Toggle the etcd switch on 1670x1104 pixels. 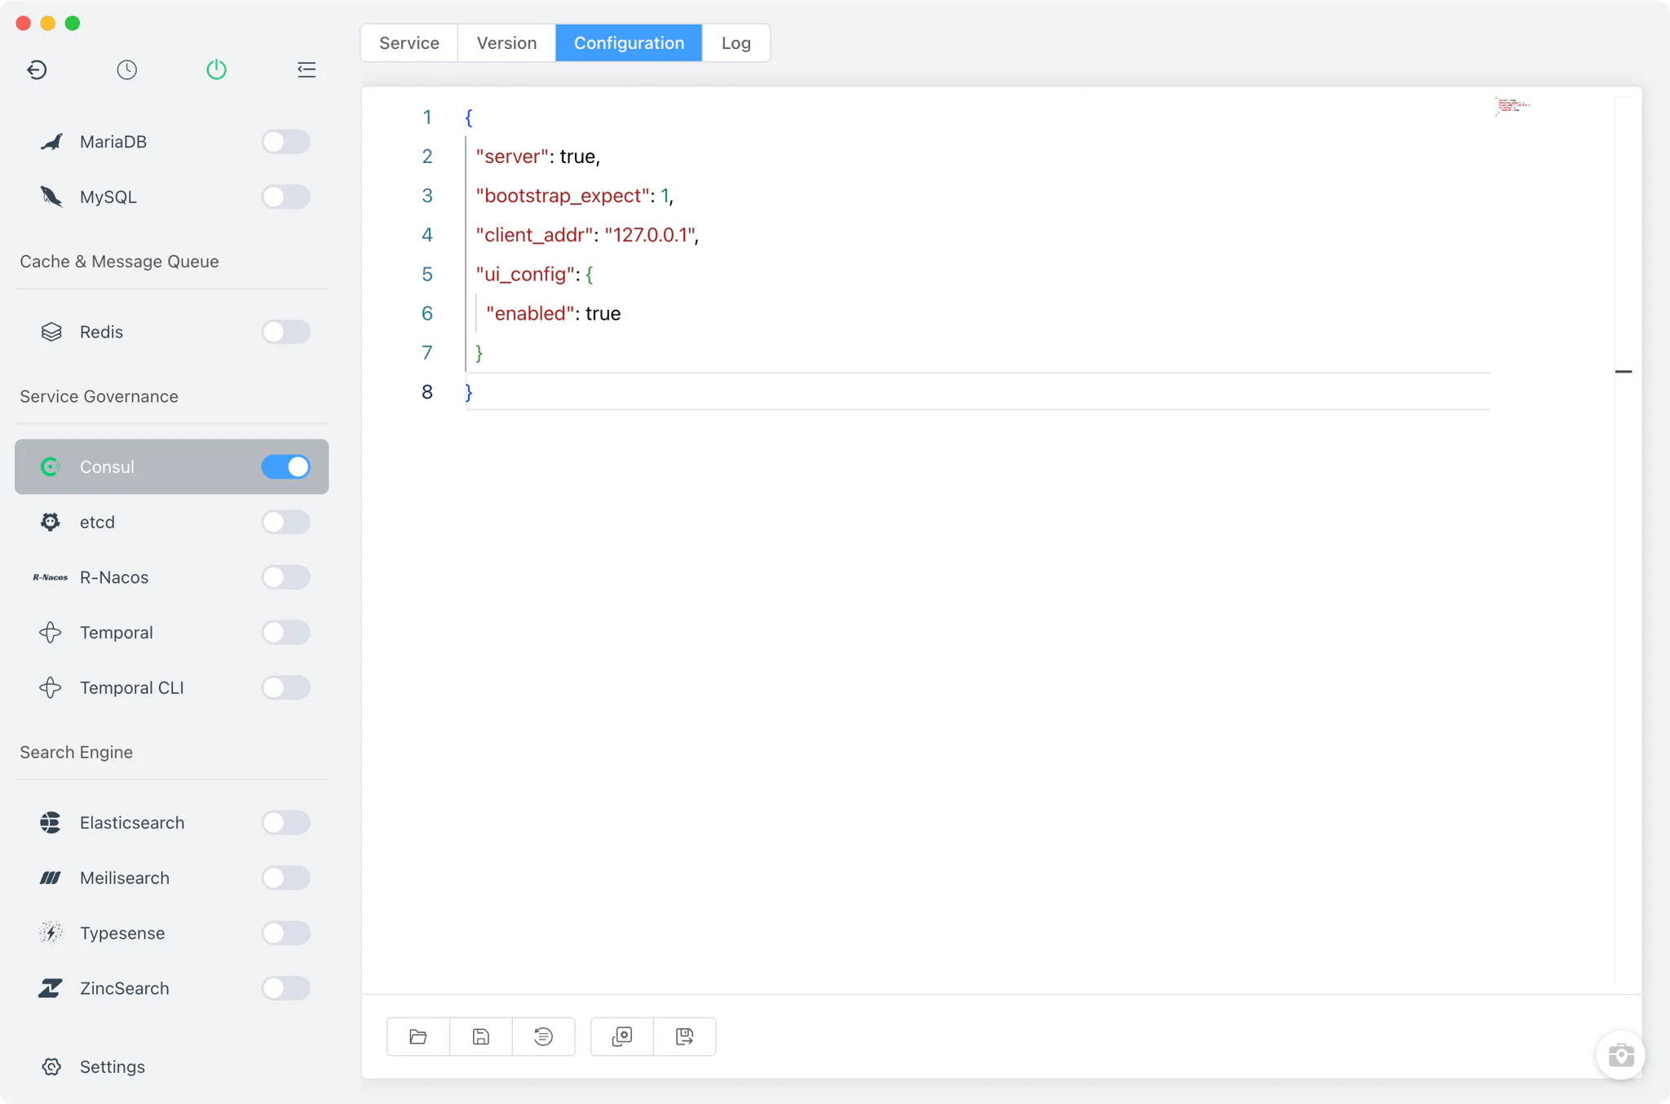tap(285, 522)
